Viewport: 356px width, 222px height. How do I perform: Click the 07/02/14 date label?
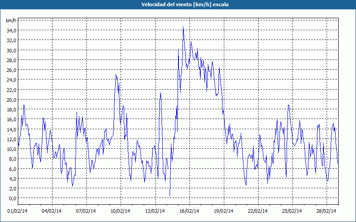tap(86, 211)
